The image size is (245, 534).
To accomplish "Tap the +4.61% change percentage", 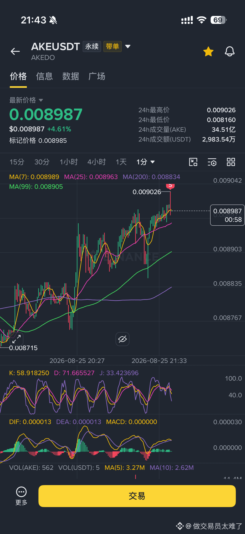I will click(x=59, y=129).
